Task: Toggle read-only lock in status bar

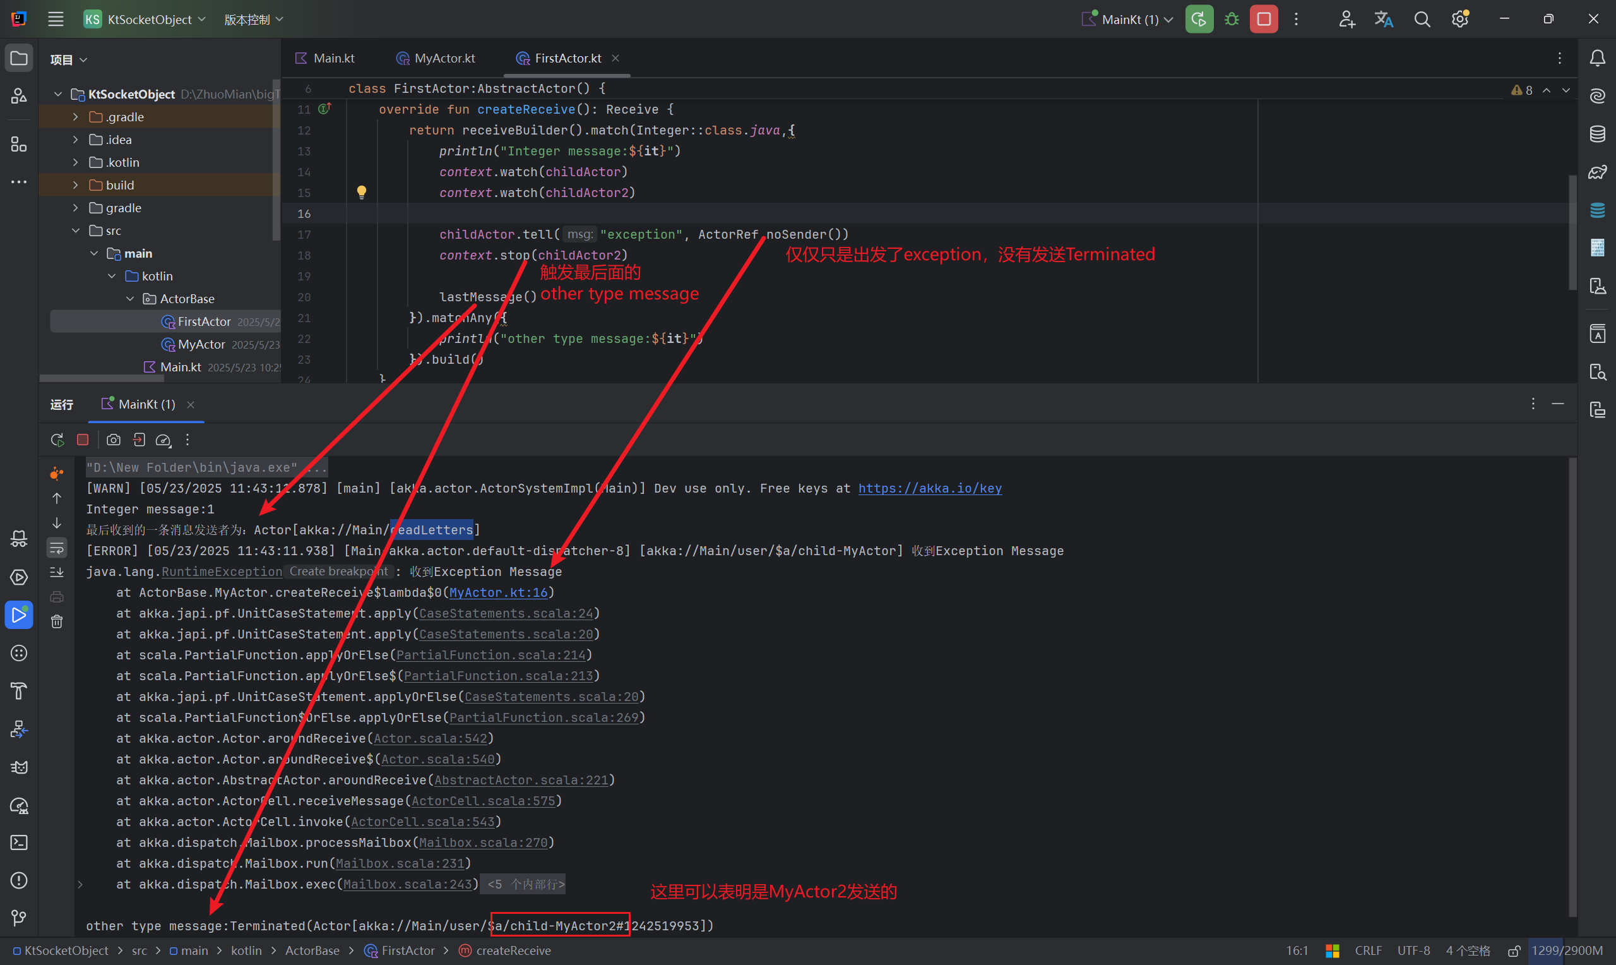Action: coord(1513,951)
